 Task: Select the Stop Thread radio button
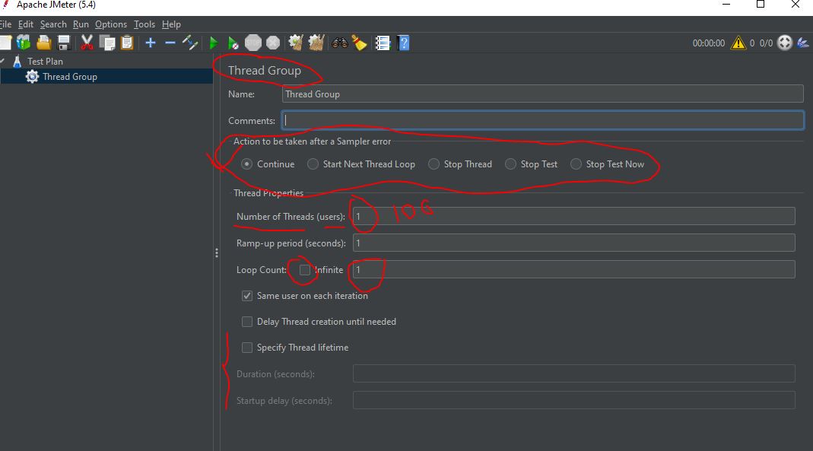pos(433,164)
